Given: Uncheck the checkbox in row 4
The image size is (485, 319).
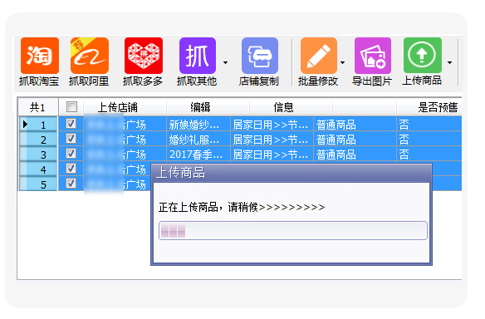Looking at the screenshot, I should (x=71, y=169).
